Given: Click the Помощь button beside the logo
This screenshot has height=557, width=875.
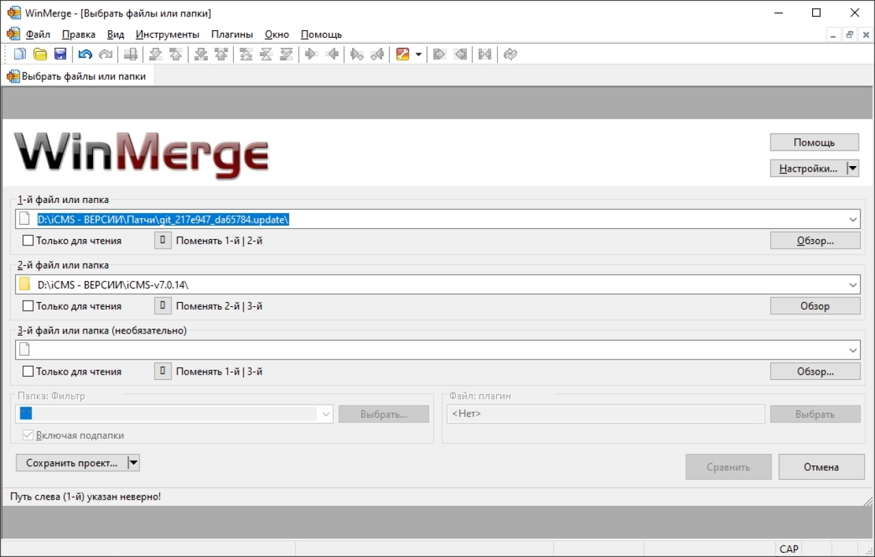Looking at the screenshot, I should tap(814, 142).
